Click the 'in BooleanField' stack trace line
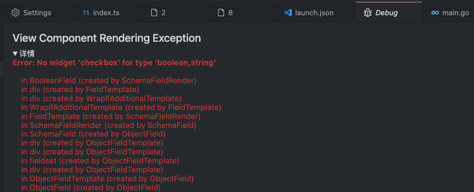474x192 pixels. (108, 80)
